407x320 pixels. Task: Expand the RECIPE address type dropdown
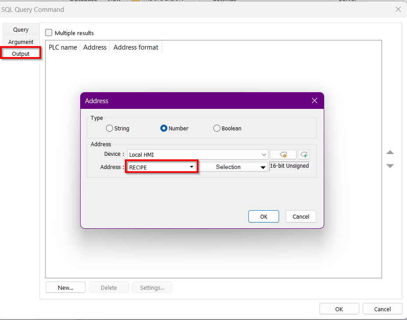pos(162,167)
